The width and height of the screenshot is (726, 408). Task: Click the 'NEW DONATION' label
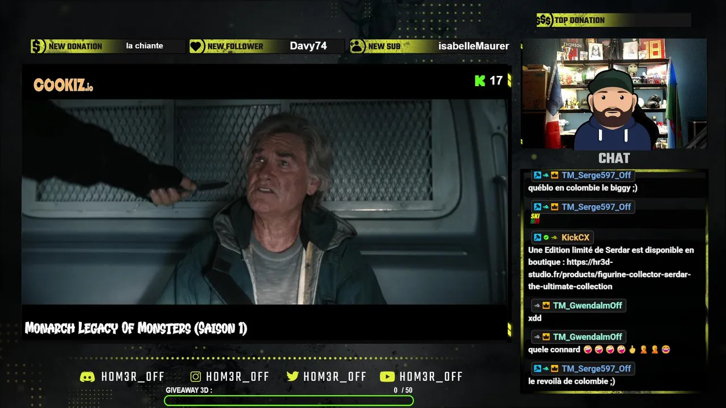pyautogui.click(x=75, y=46)
